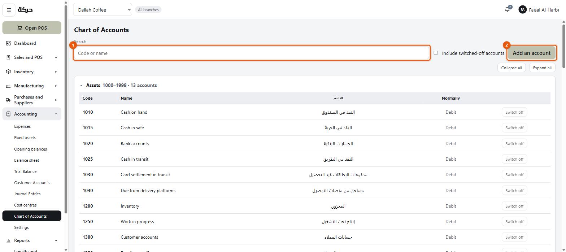Screen dimensions: 566x252
Task: Click the Code or name search field
Action: coord(252,53)
